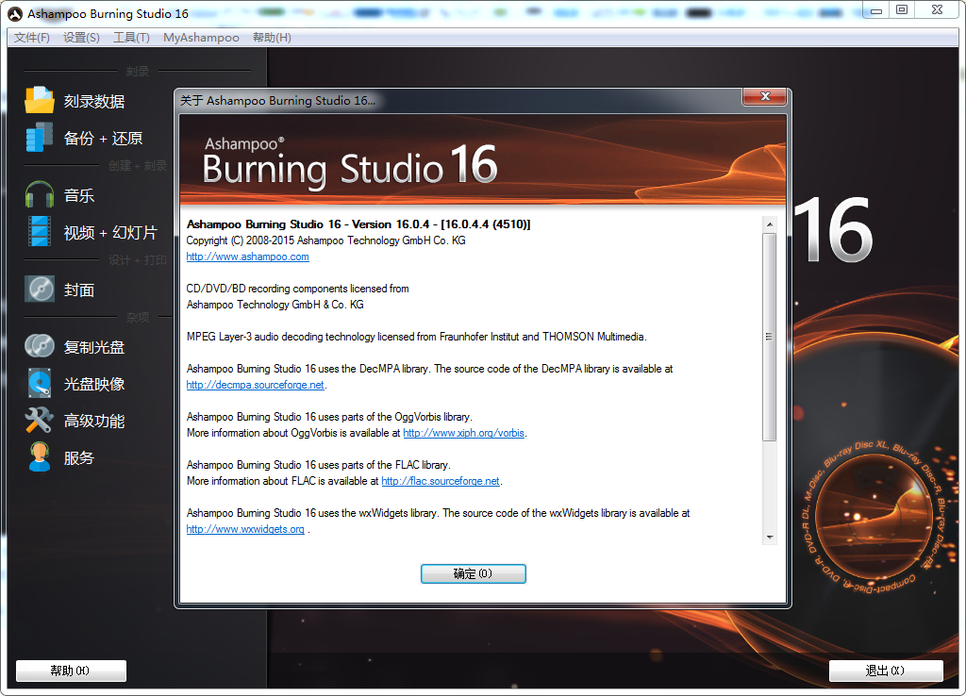Viewport: 966px width, 696px height.
Task: Open the 帮助(H) menu in the menu bar
Action: (x=272, y=38)
